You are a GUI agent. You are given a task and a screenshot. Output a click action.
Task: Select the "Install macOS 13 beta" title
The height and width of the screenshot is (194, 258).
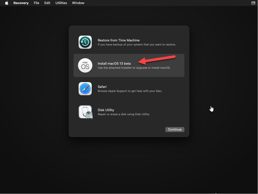pos(114,63)
